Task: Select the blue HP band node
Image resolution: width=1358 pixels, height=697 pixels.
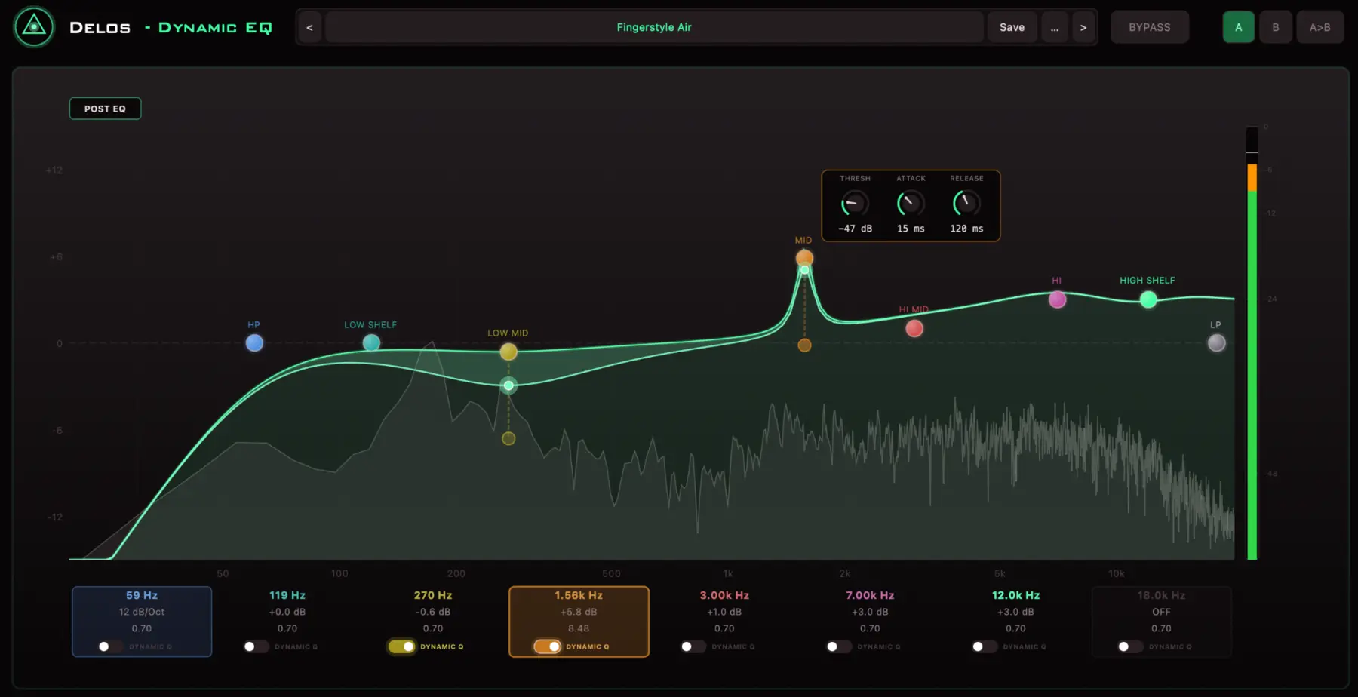Action: tap(254, 343)
